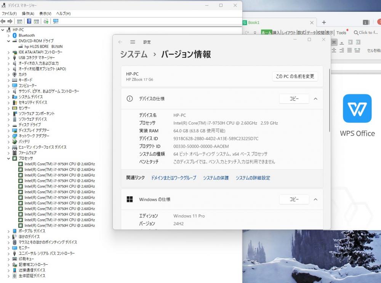The height and width of the screenshot is (283, 381).
Task: Select the セキュリティ デバイス category
Action: (33, 103)
